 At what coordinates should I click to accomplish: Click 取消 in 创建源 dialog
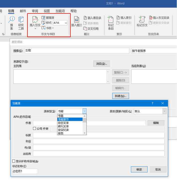tap(158, 170)
